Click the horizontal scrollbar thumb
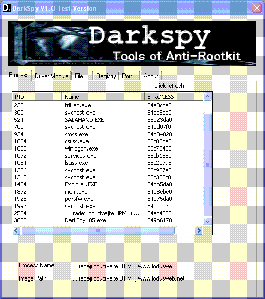Viewport: 265px width, 299px height. coord(98,230)
